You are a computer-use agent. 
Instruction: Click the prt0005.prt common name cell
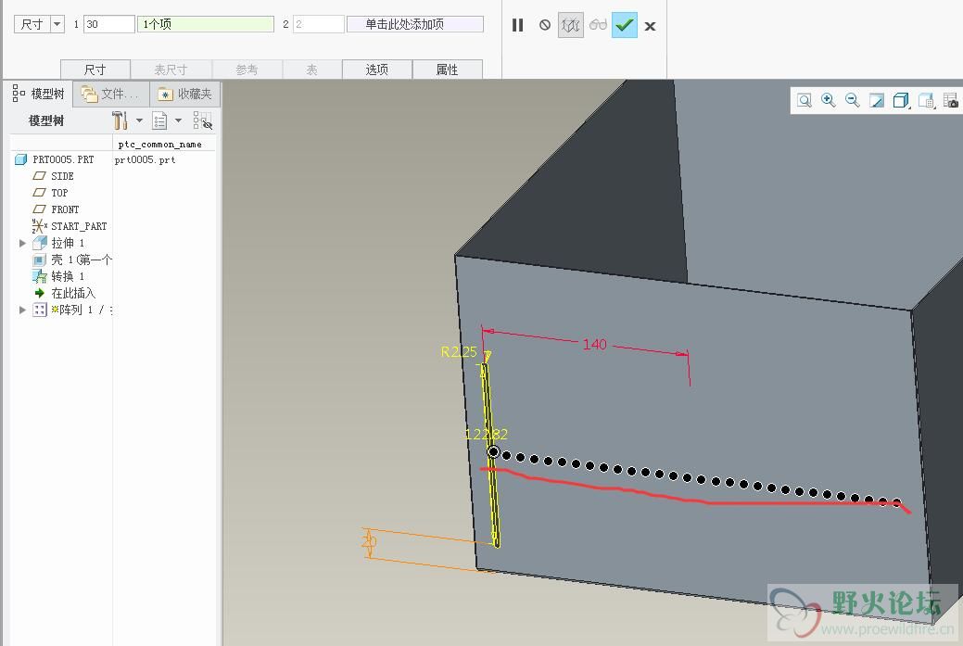pyautogui.click(x=145, y=159)
